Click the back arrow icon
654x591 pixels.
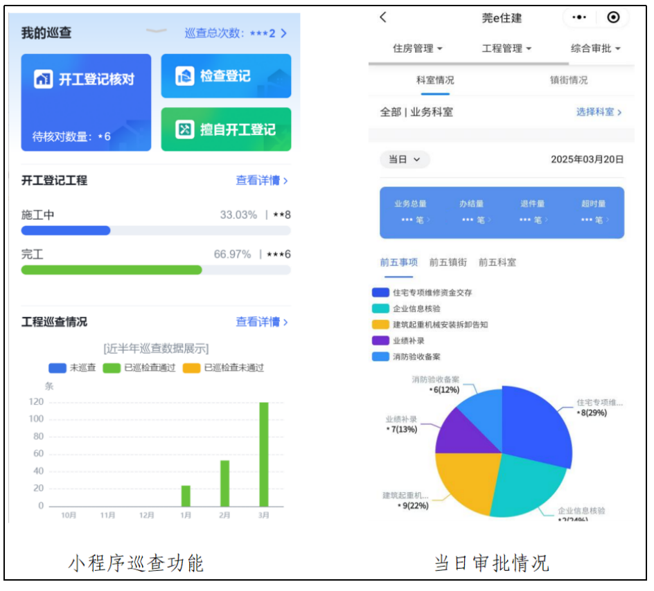click(x=383, y=18)
